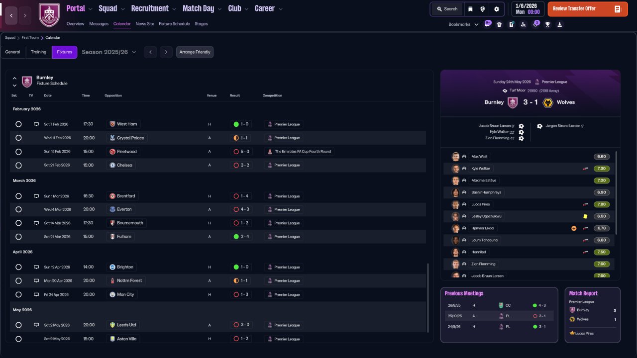Select the Leeds Utd fixture radio button

pyautogui.click(x=18, y=325)
